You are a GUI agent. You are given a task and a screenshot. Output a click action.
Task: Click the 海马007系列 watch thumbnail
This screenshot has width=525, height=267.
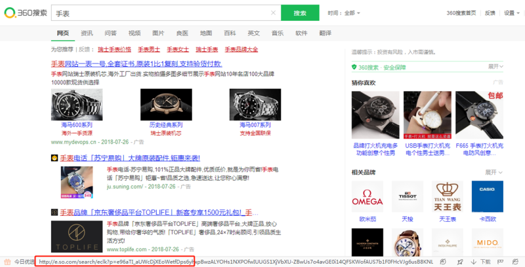click(x=255, y=105)
